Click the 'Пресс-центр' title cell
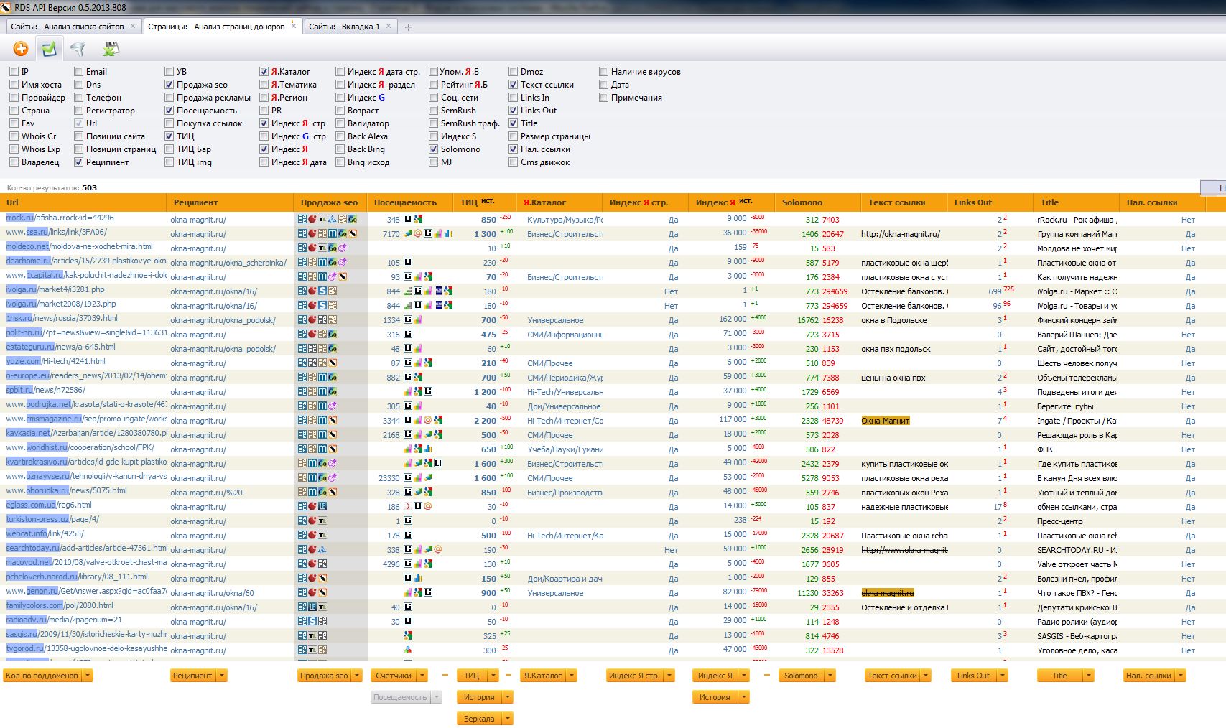The height and width of the screenshot is (728, 1226). click(x=1060, y=521)
